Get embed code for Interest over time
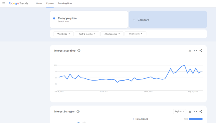 [195, 51]
